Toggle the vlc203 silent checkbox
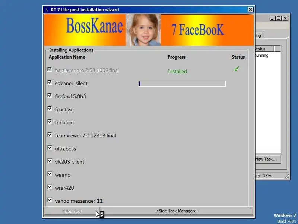The height and width of the screenshot is (224, 298). [50, 161]
